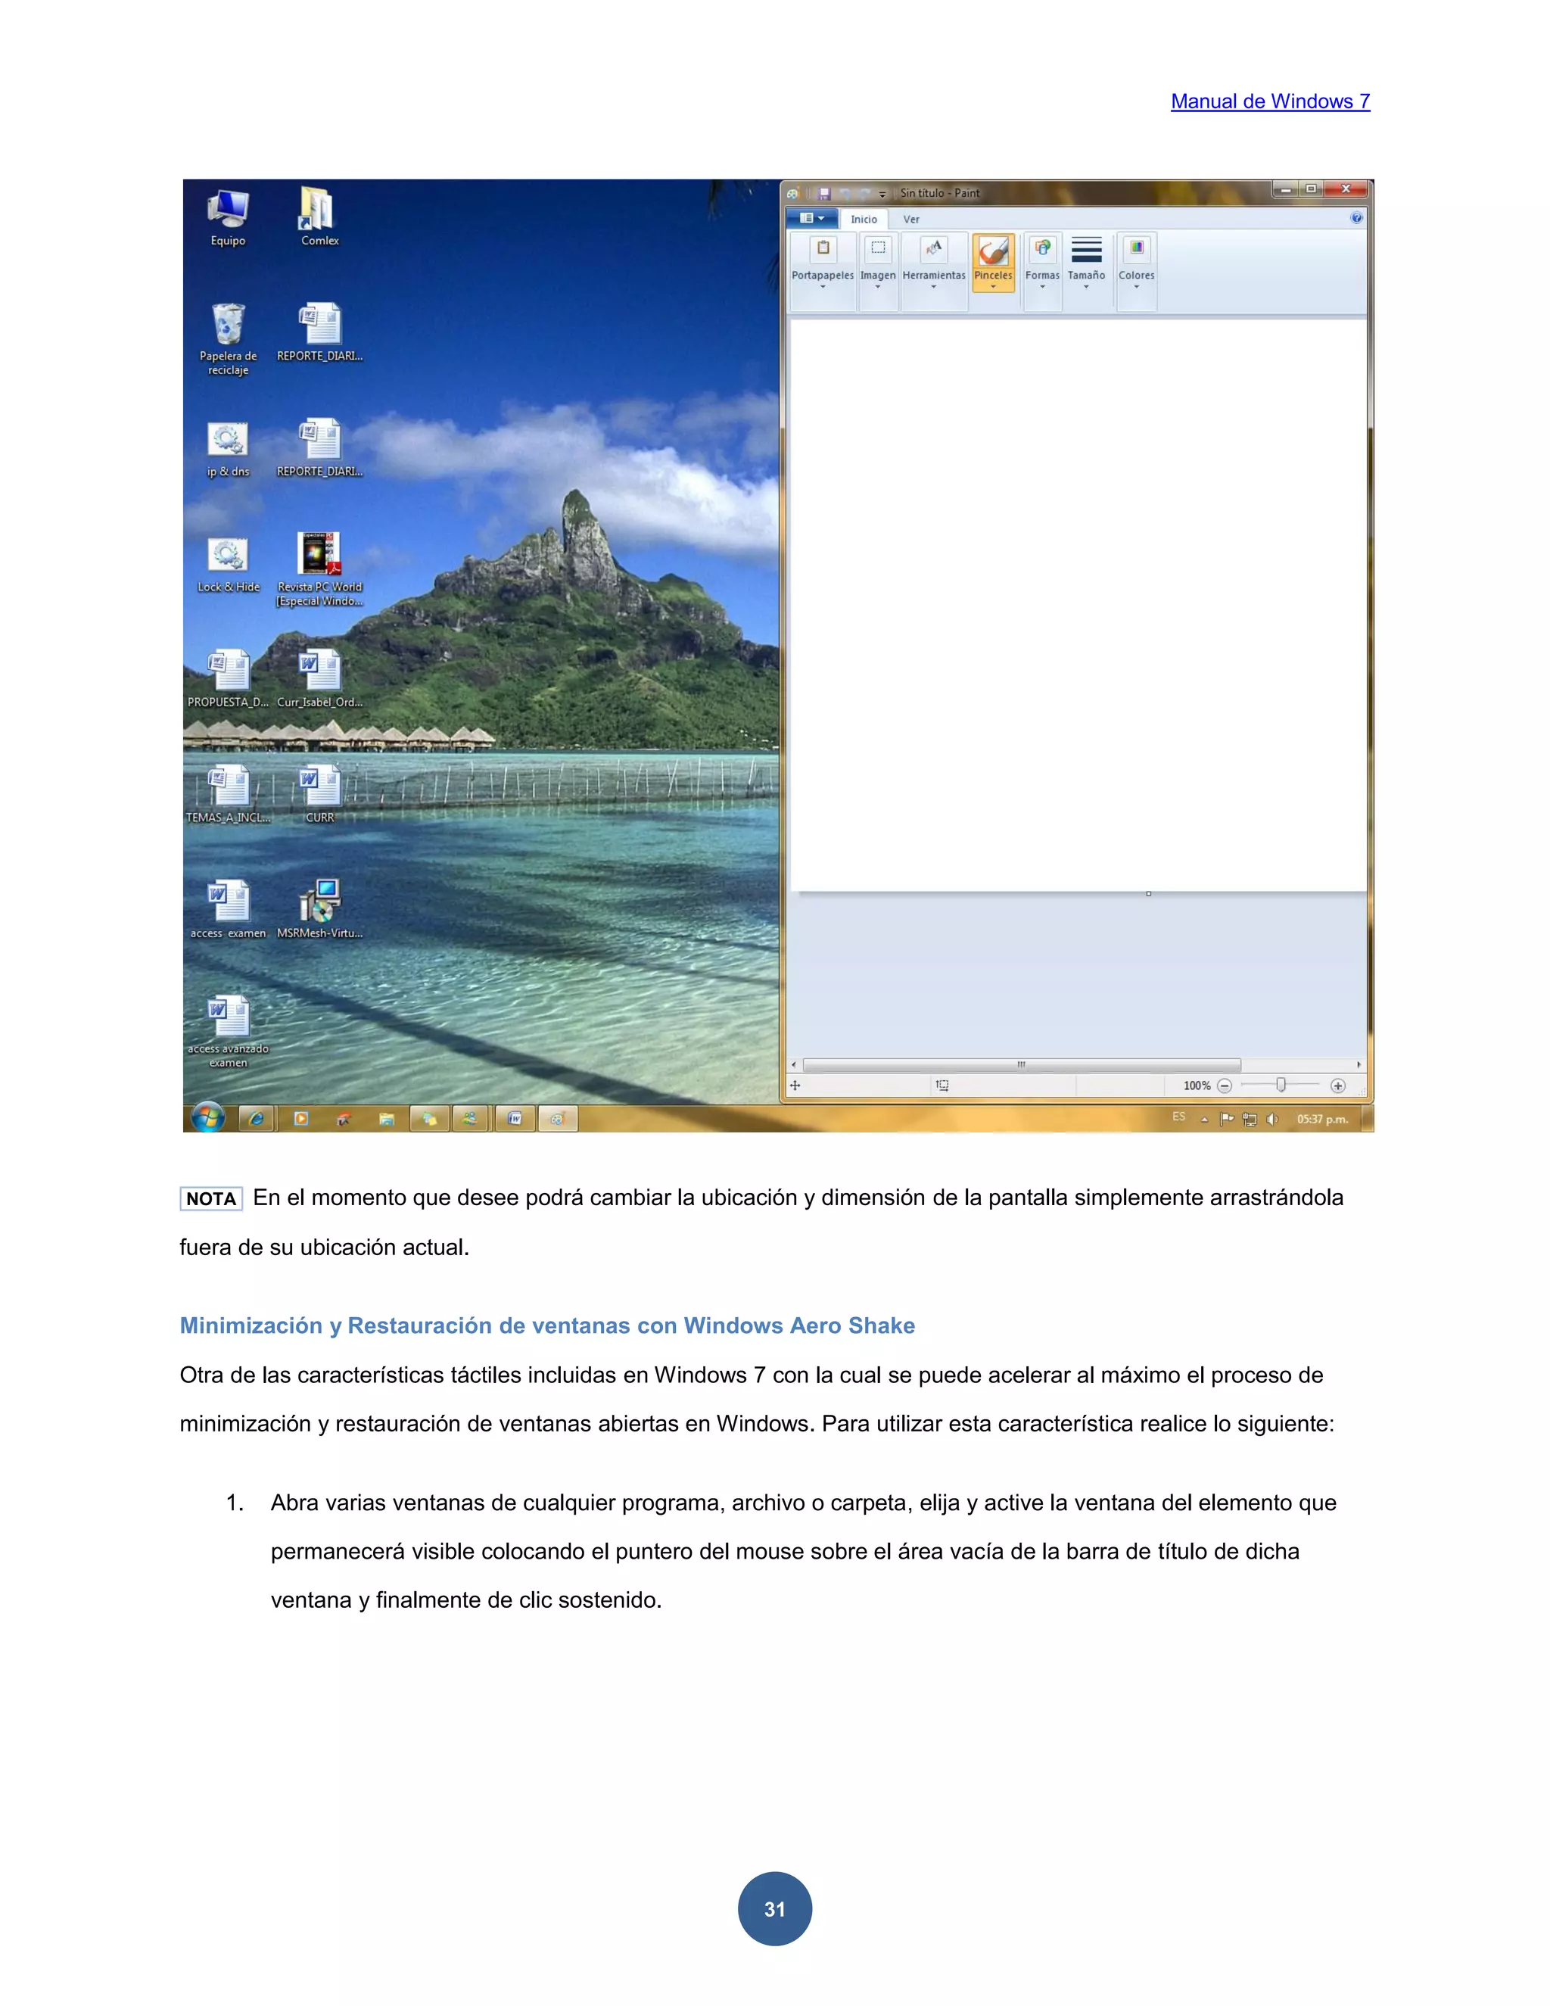The width and height of the screenshot is (1550, 2006).
Task: Select the PROPUESTA_D... document icon
Action: (x=228, y=677)
